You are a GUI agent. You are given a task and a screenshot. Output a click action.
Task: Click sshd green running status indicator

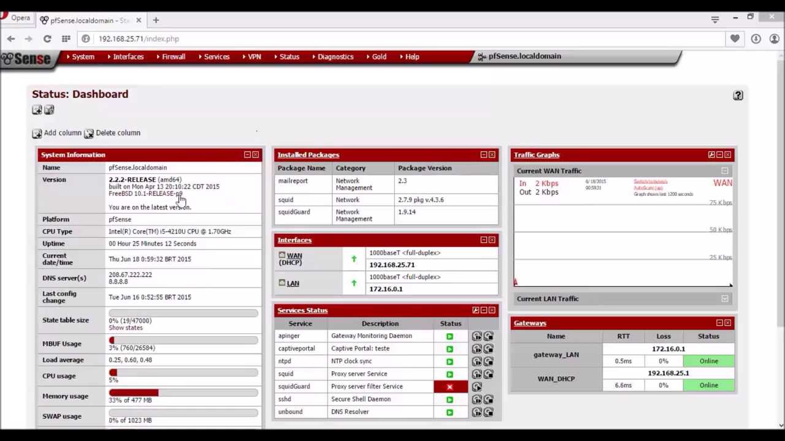pyautogui.click(x=450, y=399)
